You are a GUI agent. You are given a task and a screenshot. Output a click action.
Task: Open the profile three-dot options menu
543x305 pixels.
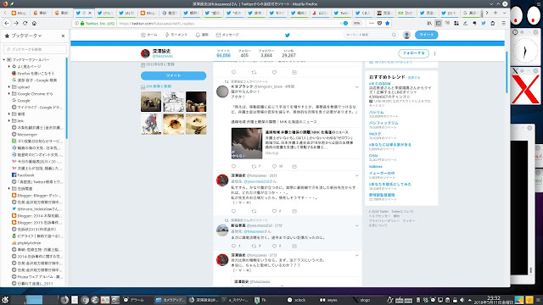click(x=434, y=53)
